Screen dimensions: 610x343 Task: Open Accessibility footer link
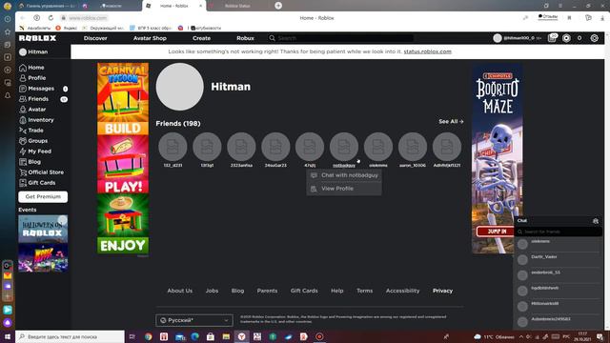pyautogui.click(x=402, y=291)
